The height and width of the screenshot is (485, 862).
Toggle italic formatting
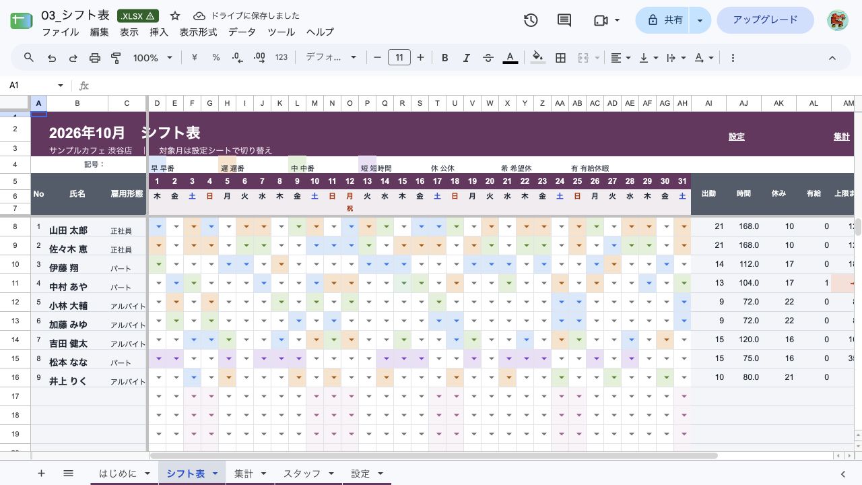[466, 58]
